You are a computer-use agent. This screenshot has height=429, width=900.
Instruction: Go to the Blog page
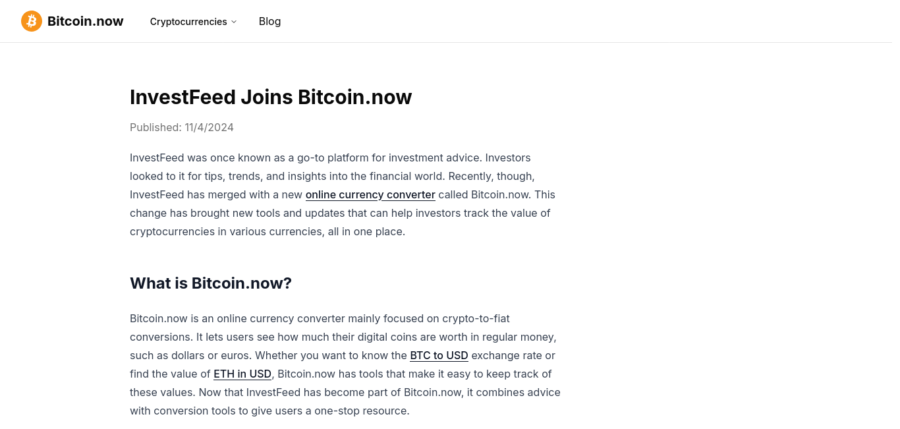click(x=270, y=21)
